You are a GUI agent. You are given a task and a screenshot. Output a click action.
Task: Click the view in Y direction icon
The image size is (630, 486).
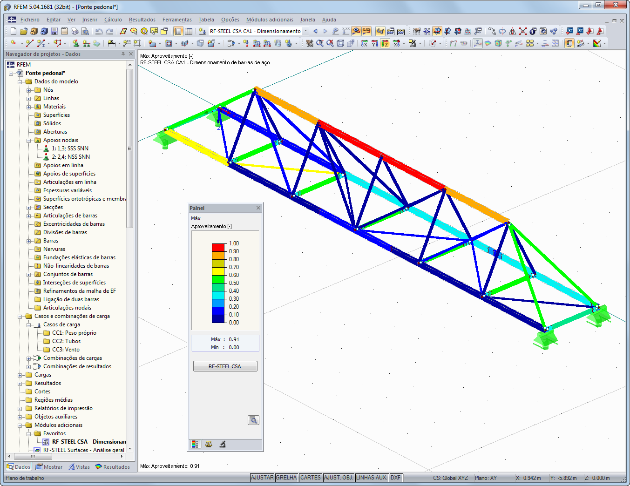click(375, 43)
